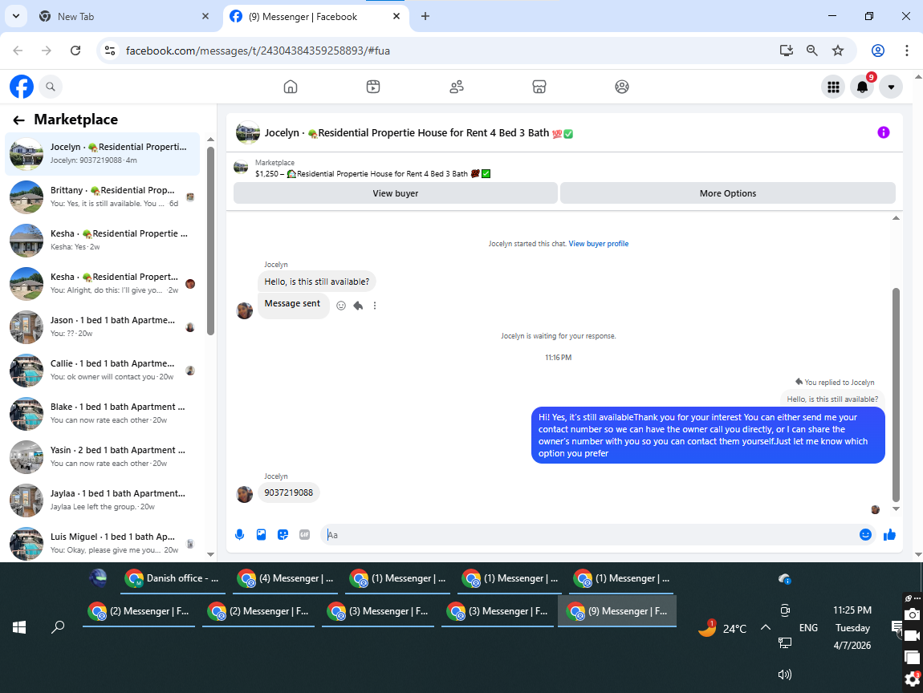Expand the account dropdown arrow
Viewport: 923px width, 693px height.
(x=891, y=87)
